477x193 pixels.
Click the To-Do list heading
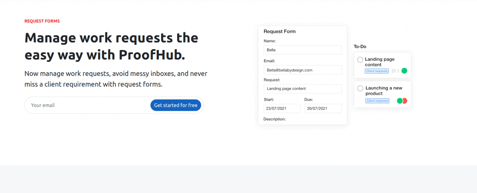360,46
